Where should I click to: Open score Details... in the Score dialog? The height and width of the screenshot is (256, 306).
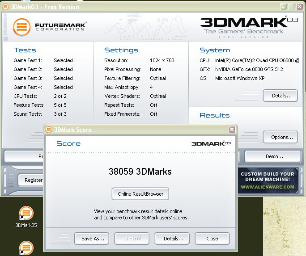click(172, 239)
